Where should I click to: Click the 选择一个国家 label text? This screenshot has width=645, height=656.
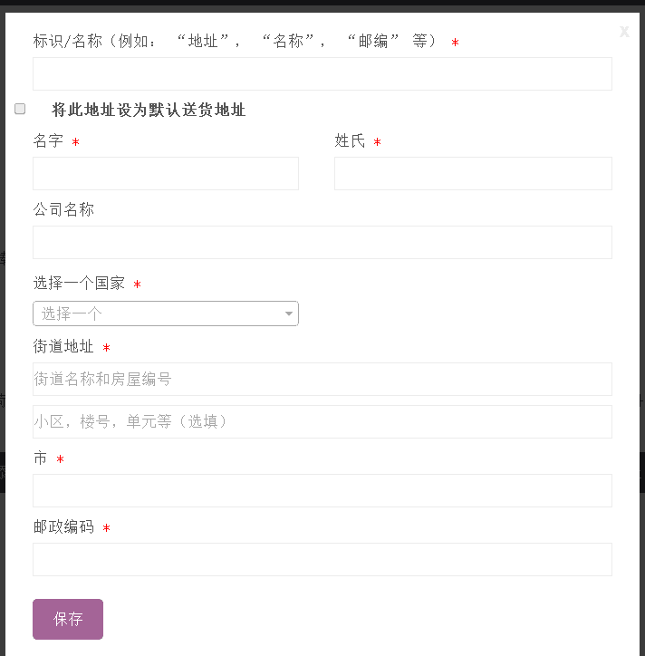tap(79, 284)
